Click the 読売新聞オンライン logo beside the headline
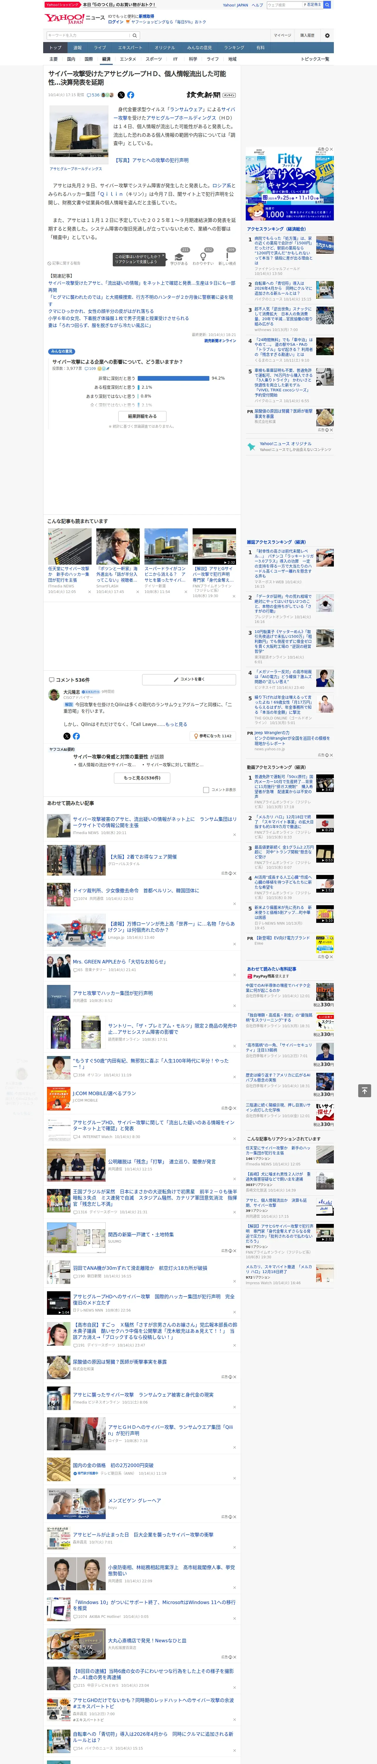This screenshot has height=1764, width=377. click(x=211, y=95)
